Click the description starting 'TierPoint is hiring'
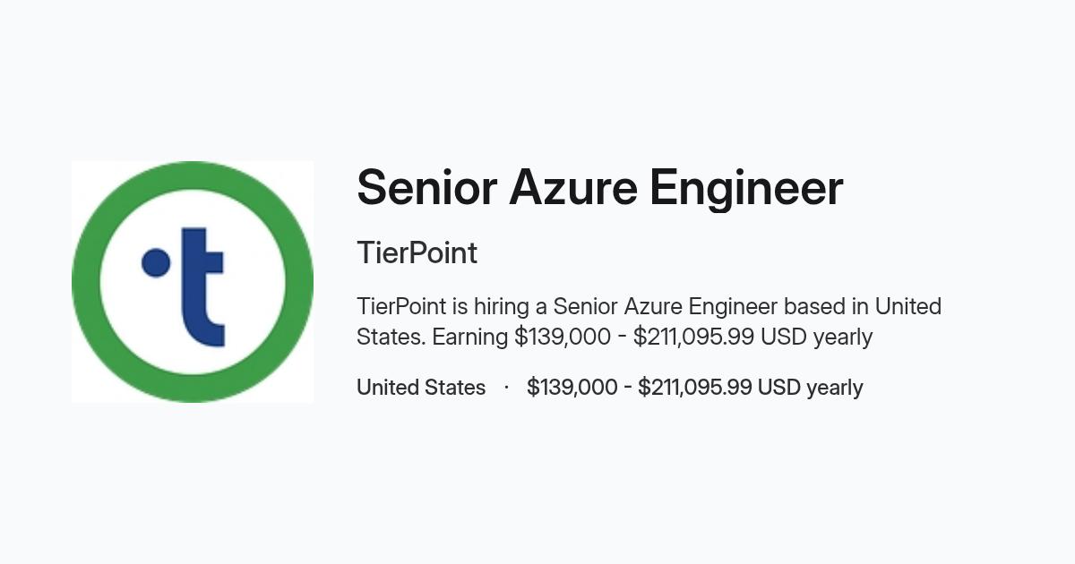This screenshot has width=1075, height=564. [x=649, y=321]
